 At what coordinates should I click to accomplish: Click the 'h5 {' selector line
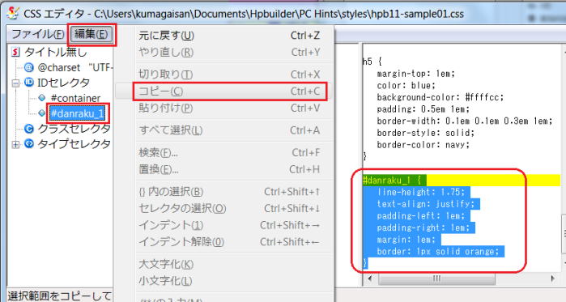point(372,62)
